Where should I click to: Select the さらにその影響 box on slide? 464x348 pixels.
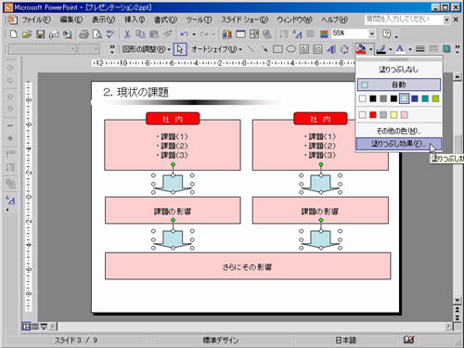248,266
